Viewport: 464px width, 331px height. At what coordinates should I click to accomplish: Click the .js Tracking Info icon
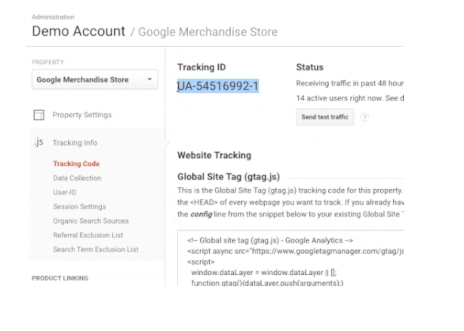(x=38, y=142)
